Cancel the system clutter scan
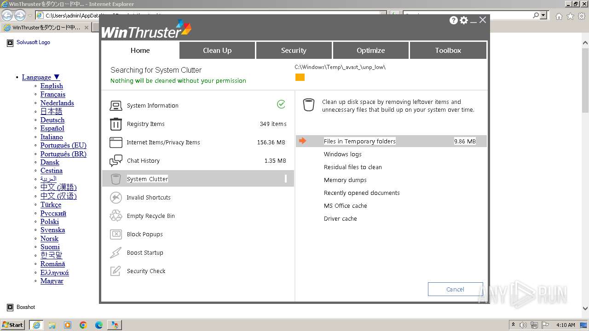The height and width of the screenshot is (331, 589). [455, 289]
